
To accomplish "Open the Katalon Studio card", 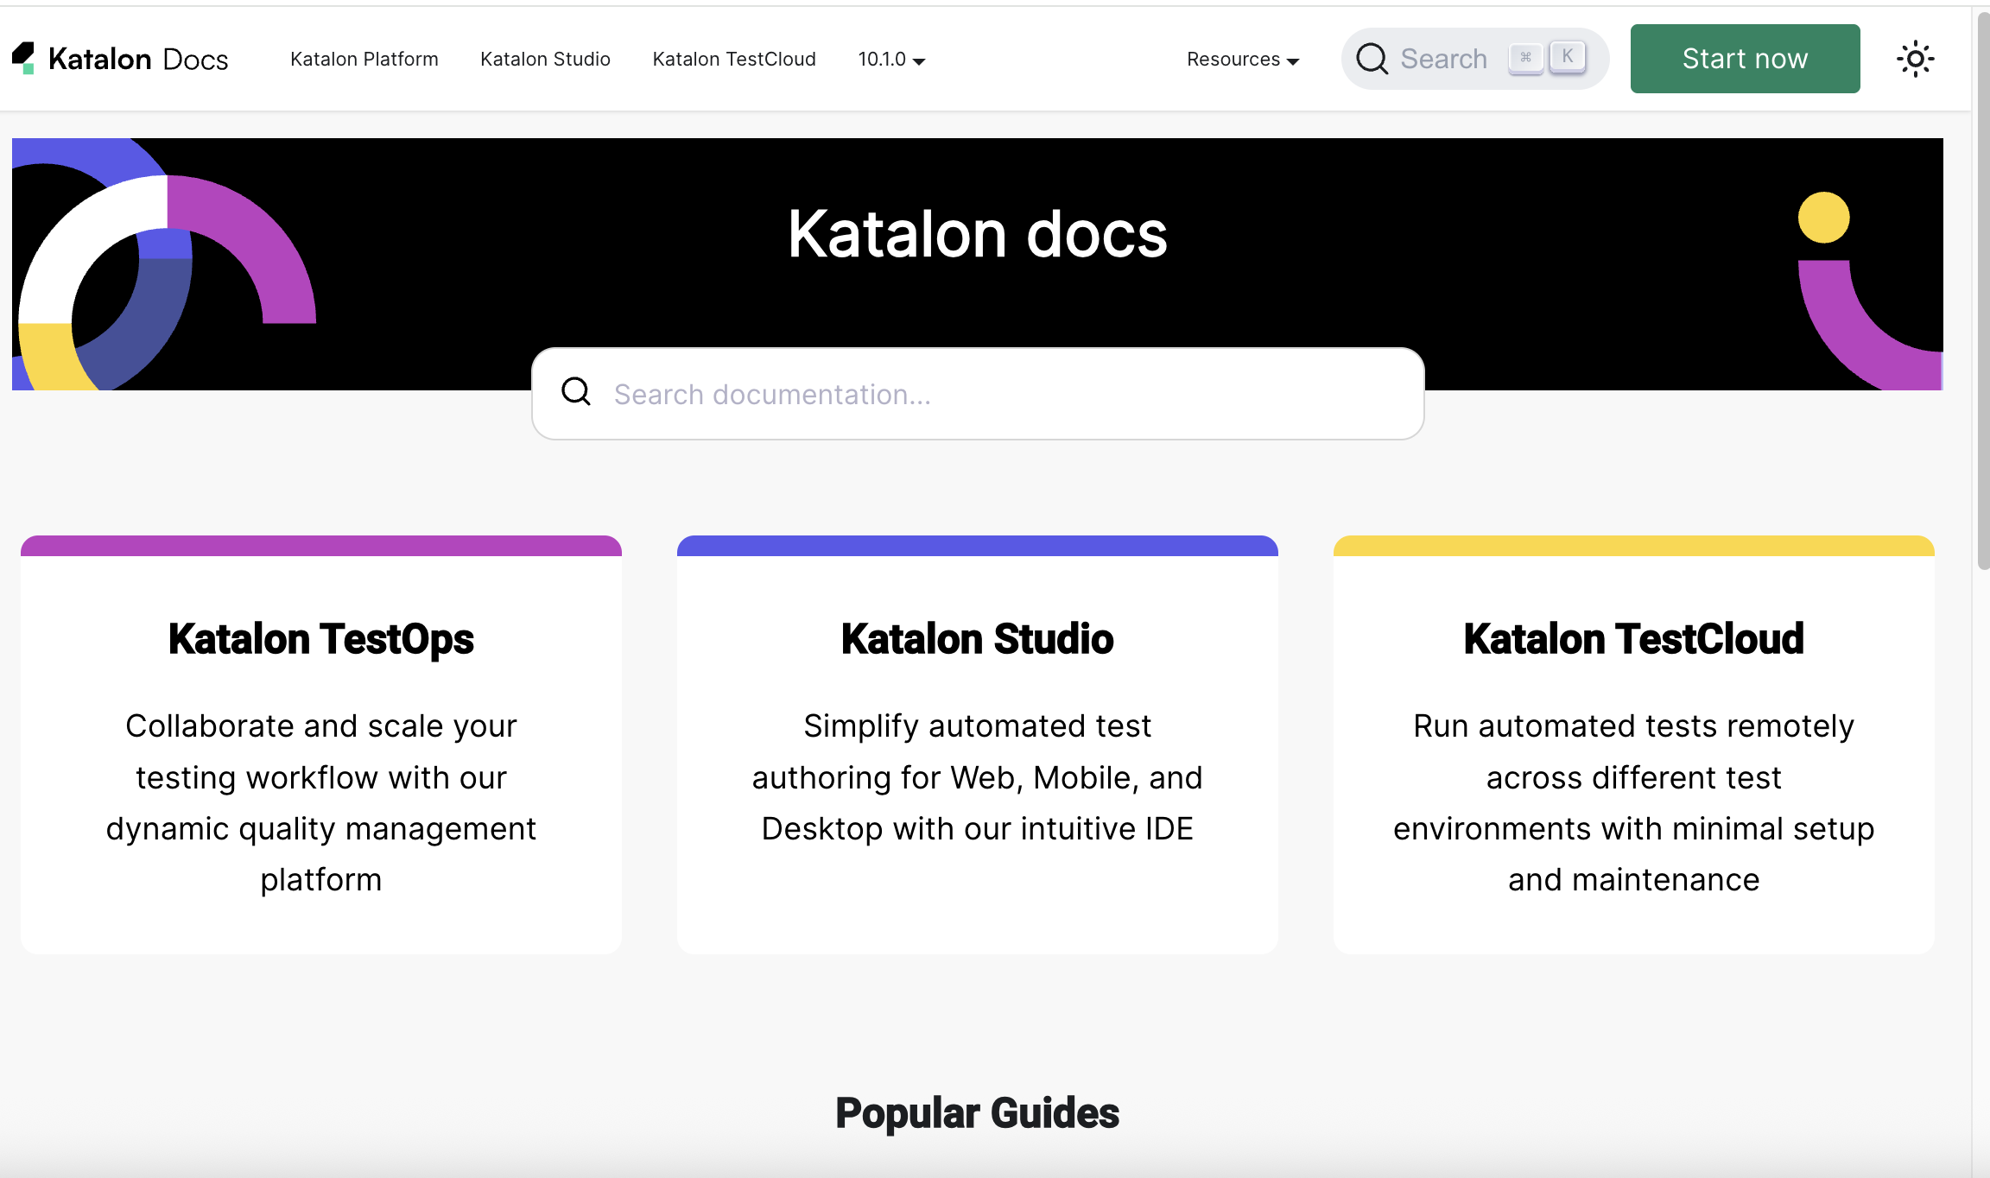I will (978, 744).
